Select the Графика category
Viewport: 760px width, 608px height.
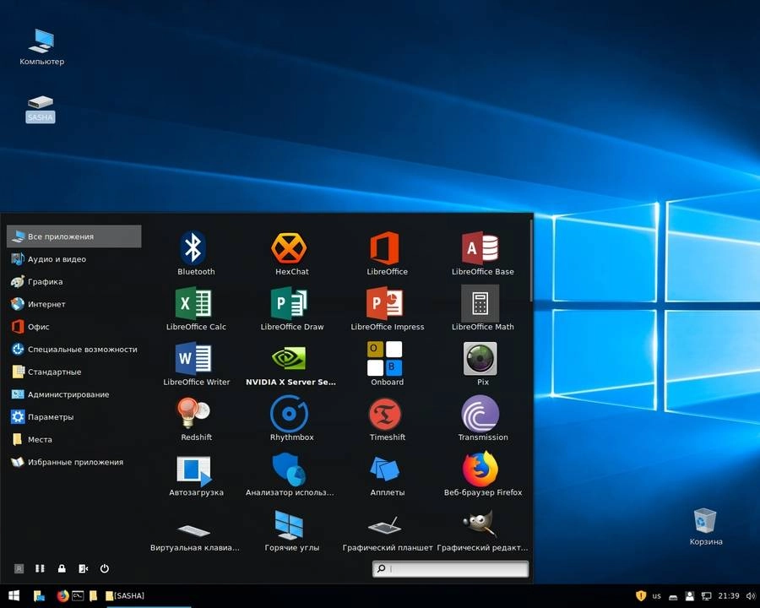click(74, 281)
